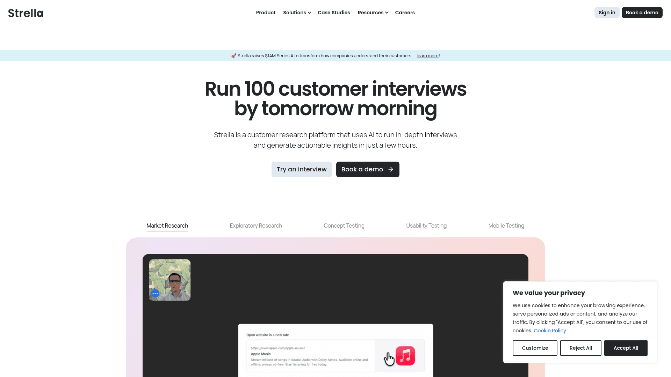Go to the Careers page
The image size is (671, 377).
coord(405,13)
